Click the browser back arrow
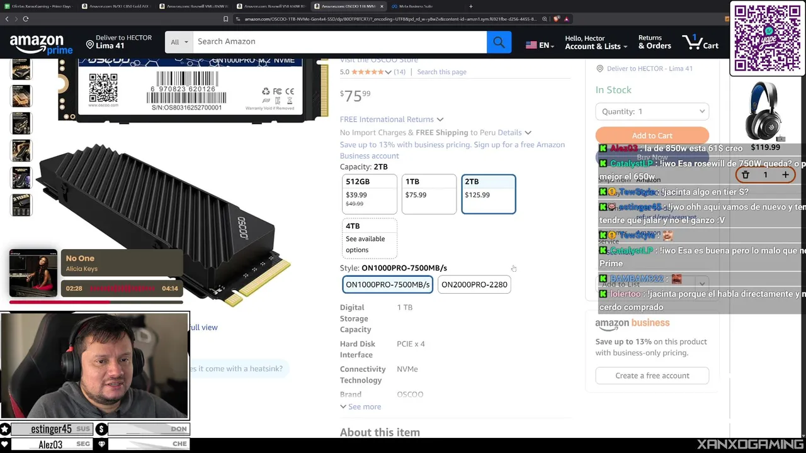Image resolution: width=806 pixels, height=453 pixels. [x=7, y=19]
